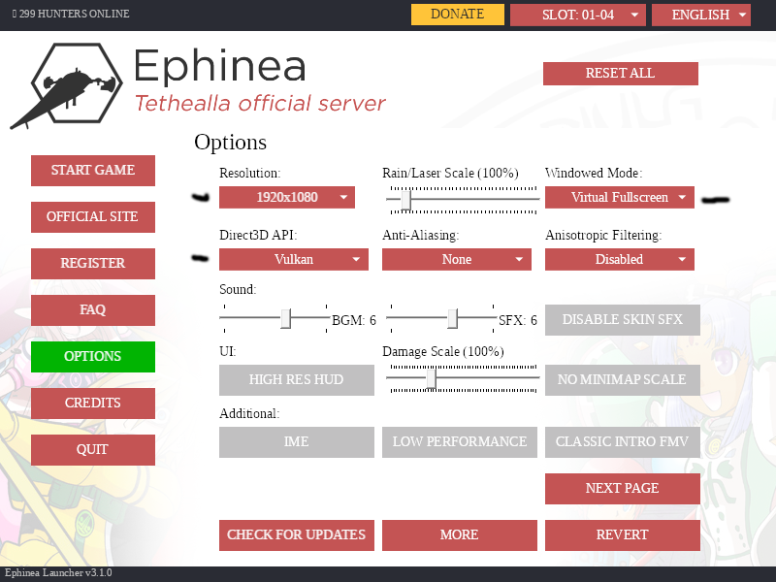The height and width of the screenshot is (582, 776).
Task: Toggle the NO MINIMAP SCALE option
Action: click(x=623, y=379)
